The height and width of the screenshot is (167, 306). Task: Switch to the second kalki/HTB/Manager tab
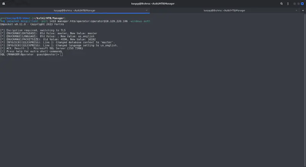pyautogui.click(x=224, y=11)
